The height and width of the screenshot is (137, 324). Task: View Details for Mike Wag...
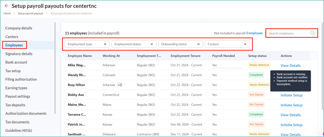coord(290,66)
